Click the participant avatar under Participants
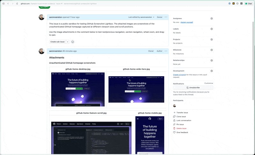 point(174,106)
